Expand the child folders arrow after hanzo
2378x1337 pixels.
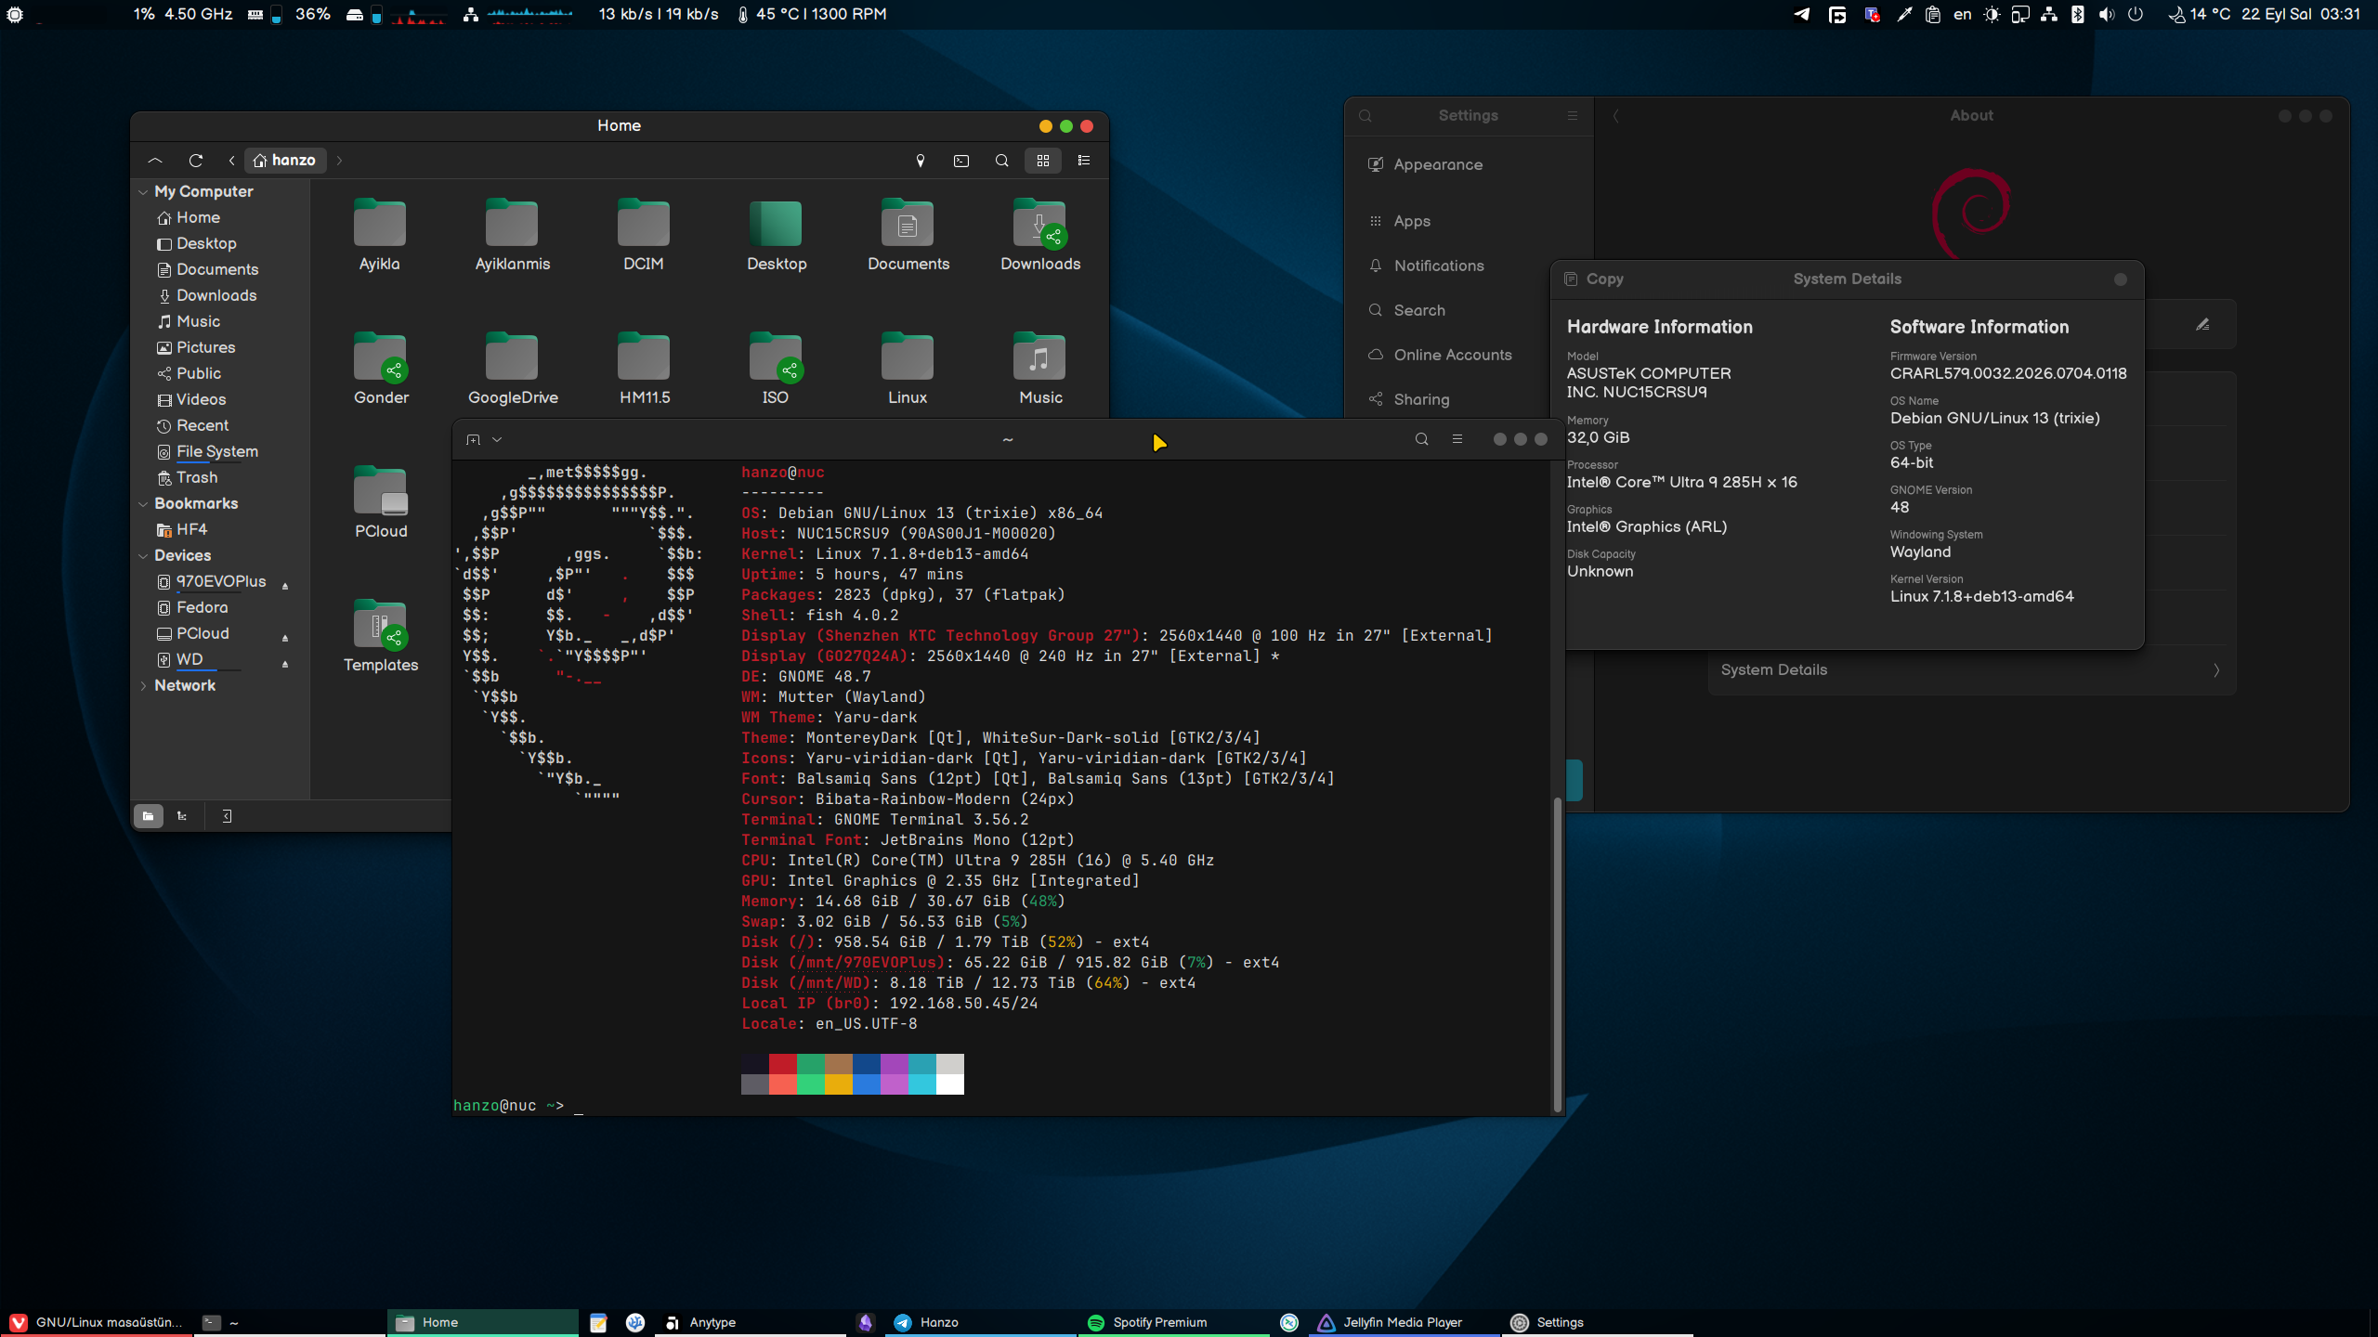pos(339,161)
